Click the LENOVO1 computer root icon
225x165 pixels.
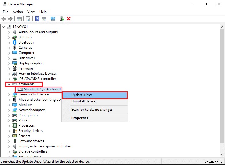click(9, 27)
